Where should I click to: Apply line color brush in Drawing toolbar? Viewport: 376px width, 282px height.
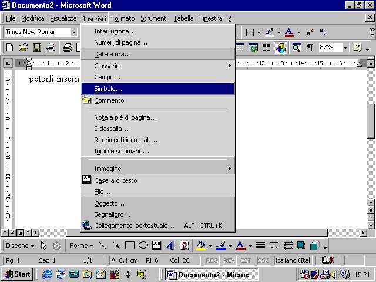221,246
